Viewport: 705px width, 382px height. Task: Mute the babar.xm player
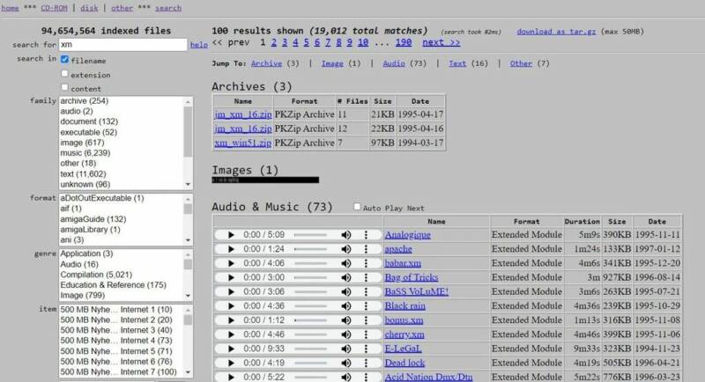(x=345, y=263)
